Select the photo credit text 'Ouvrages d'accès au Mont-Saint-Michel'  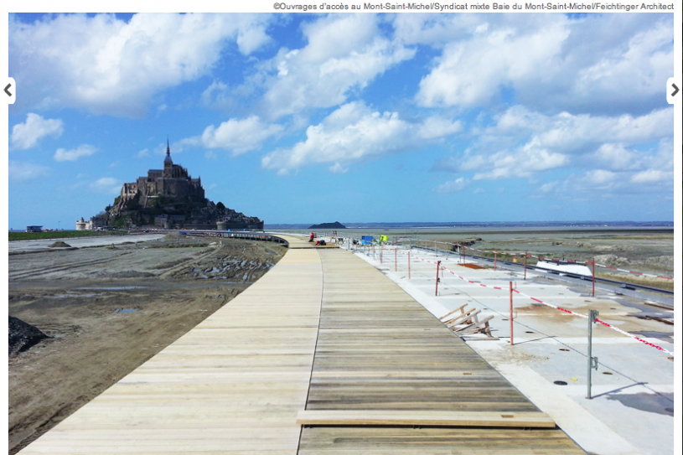point(357,7)
